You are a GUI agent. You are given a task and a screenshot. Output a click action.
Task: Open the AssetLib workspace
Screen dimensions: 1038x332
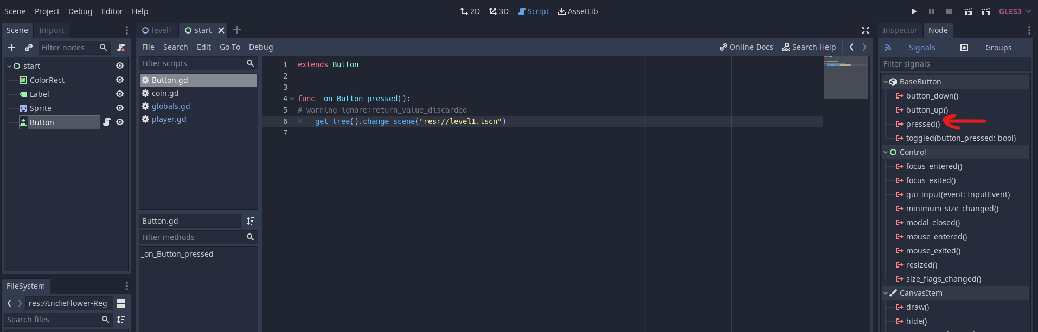coord(578,11)
